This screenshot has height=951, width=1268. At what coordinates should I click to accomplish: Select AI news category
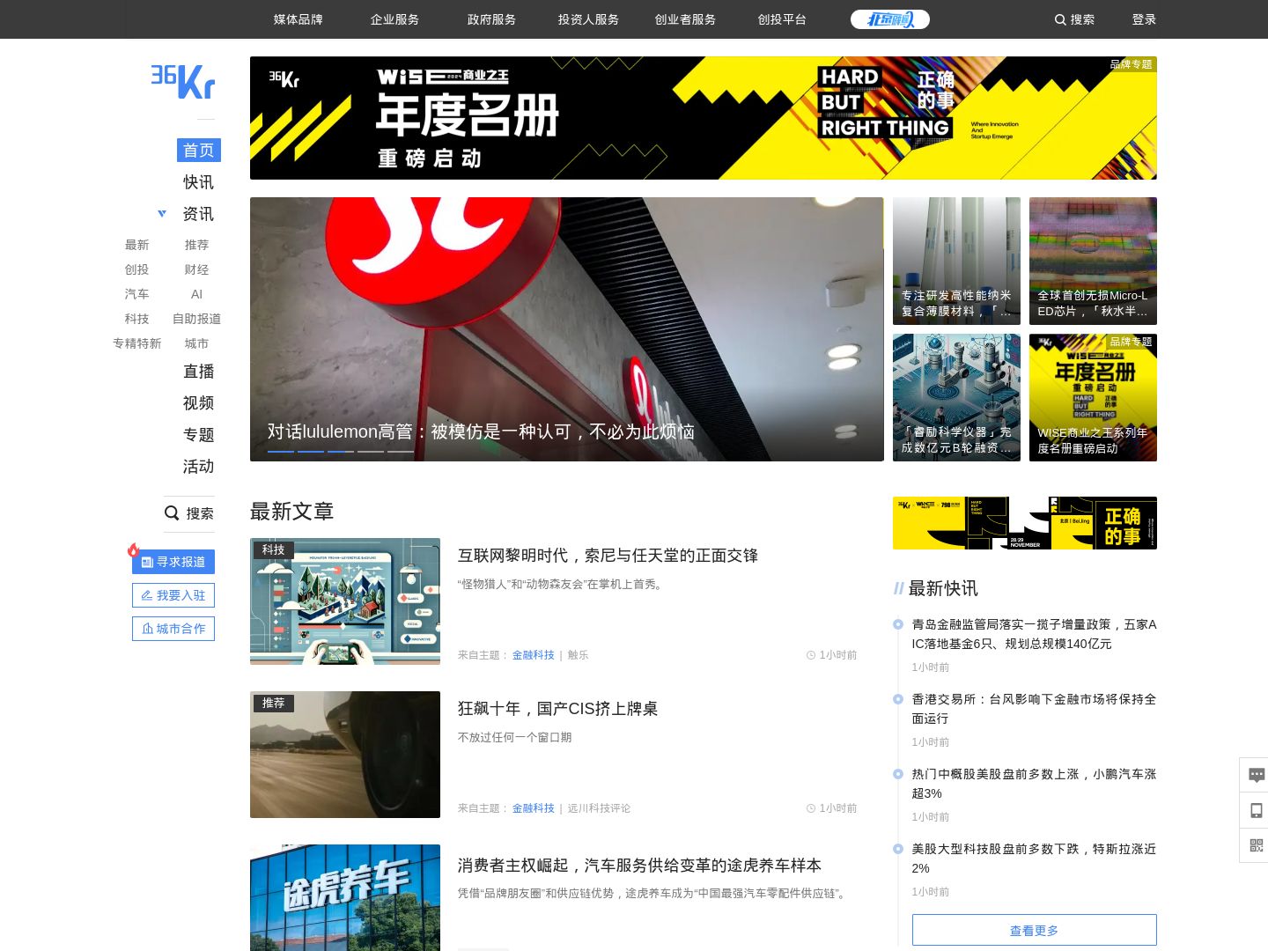click(x=197, y=294)
